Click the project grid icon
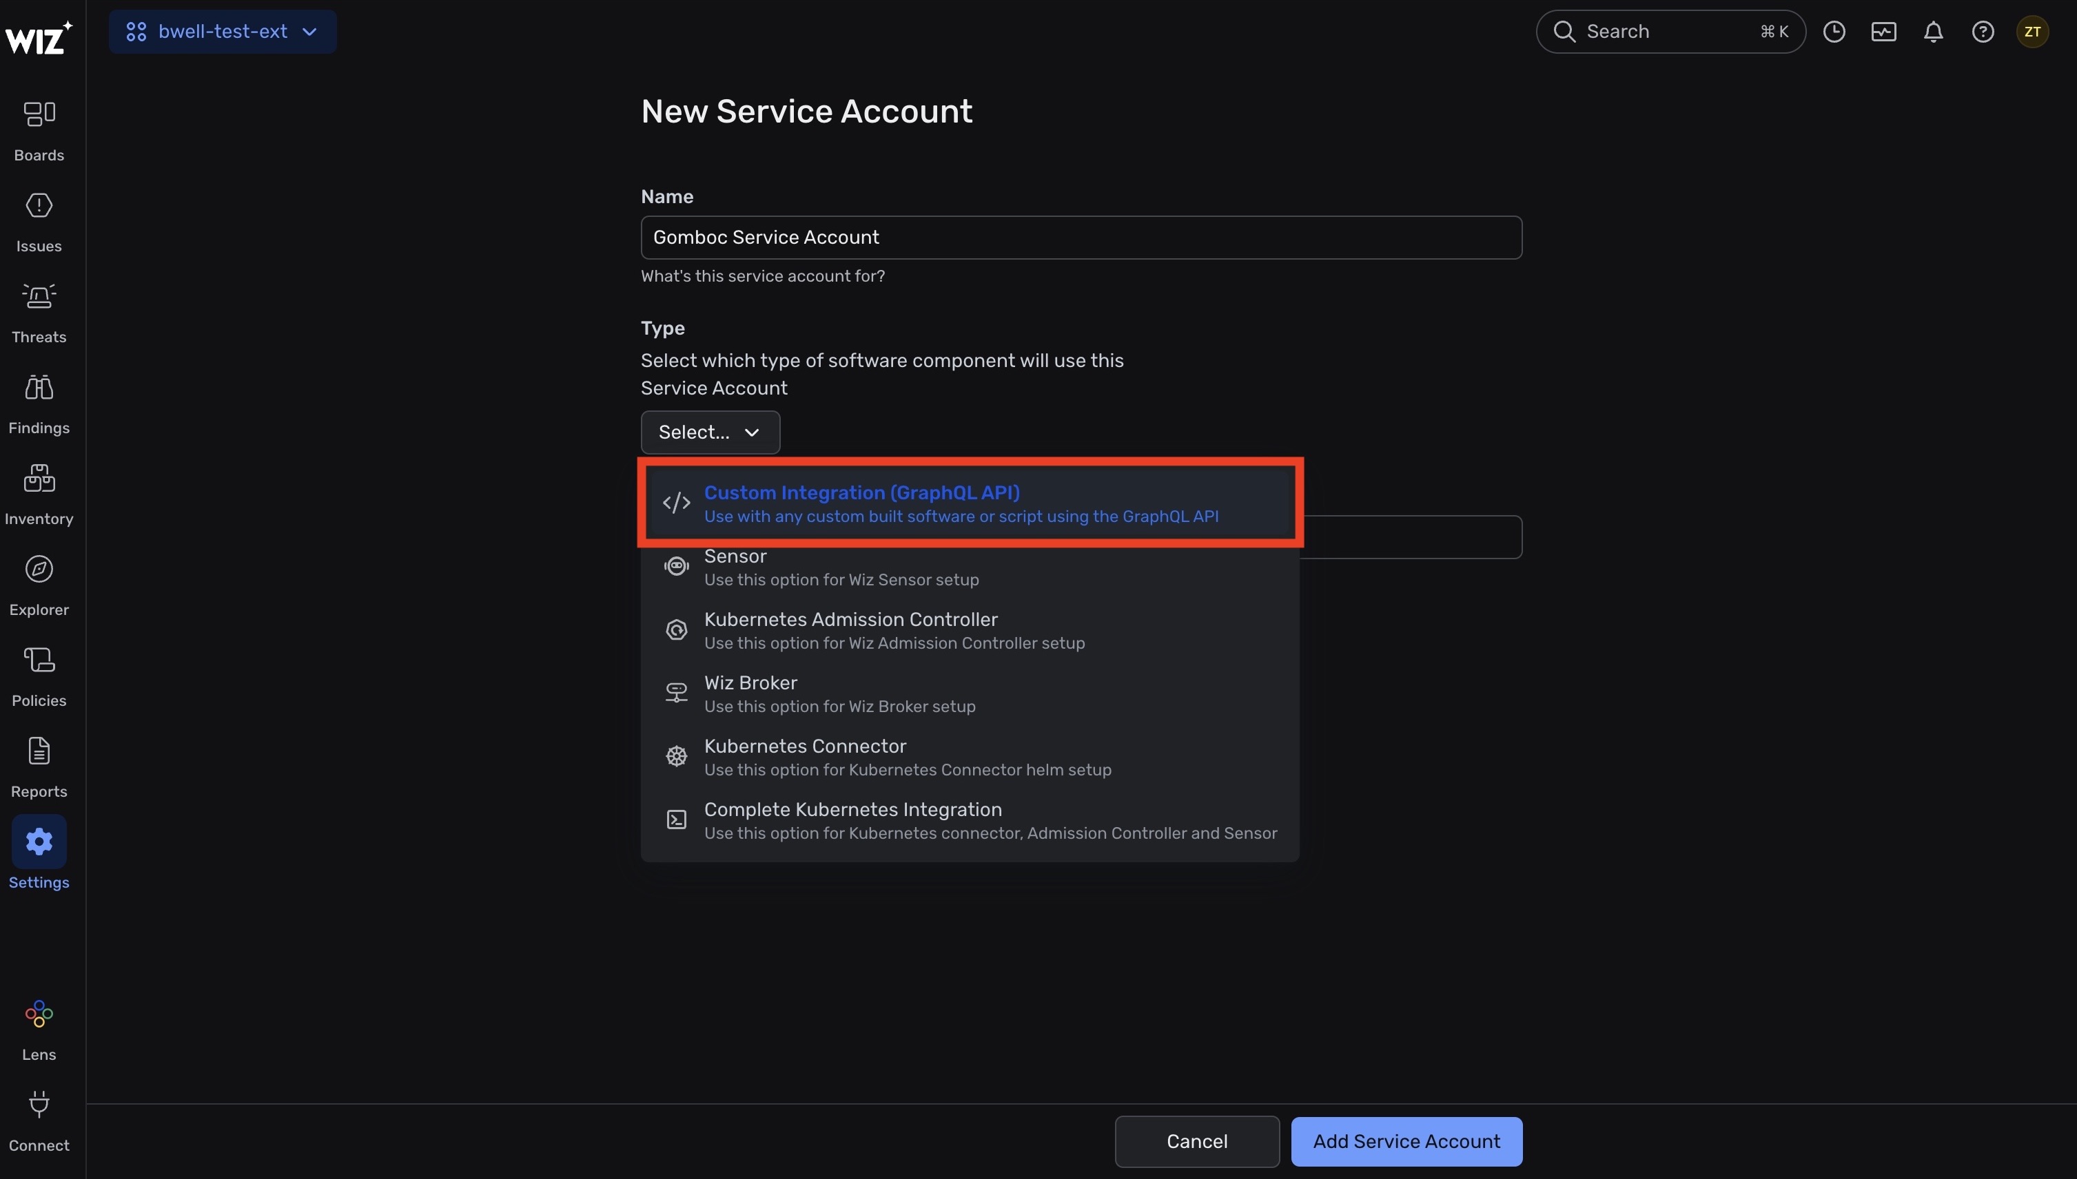2077x1179 pixels. [136, 32]
